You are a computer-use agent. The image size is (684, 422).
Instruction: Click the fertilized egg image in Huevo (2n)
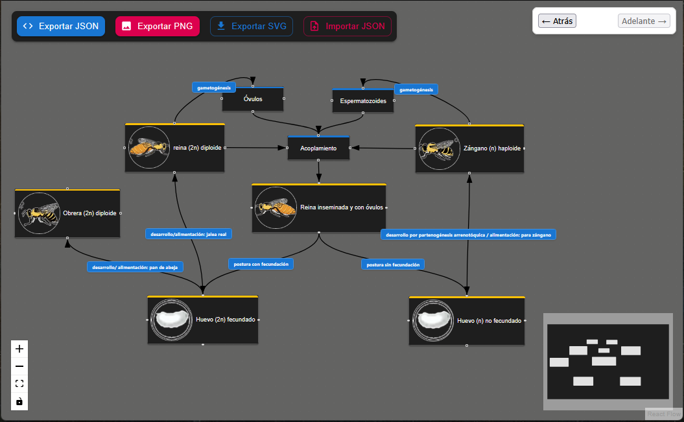pyautogui.click(x=171, y=320)
